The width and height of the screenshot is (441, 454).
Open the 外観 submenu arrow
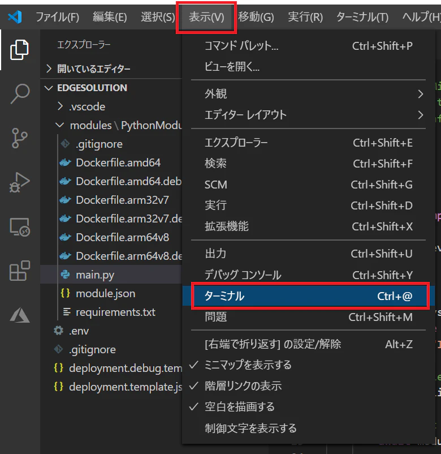[421, 94]
